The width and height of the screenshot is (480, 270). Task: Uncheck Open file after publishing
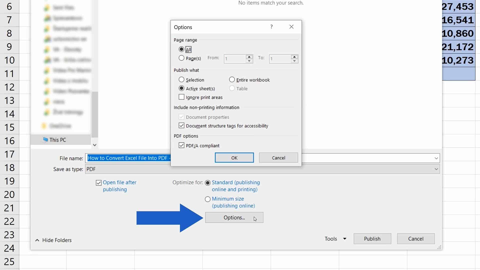point(98,183)
